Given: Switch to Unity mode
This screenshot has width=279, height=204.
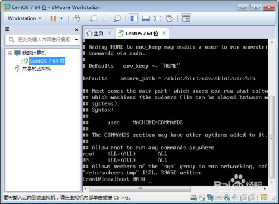Looking at the screenshot, I should [x=169, y=18].
